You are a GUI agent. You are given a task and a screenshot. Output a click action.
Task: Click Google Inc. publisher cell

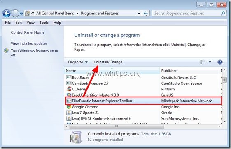point(170,107)
